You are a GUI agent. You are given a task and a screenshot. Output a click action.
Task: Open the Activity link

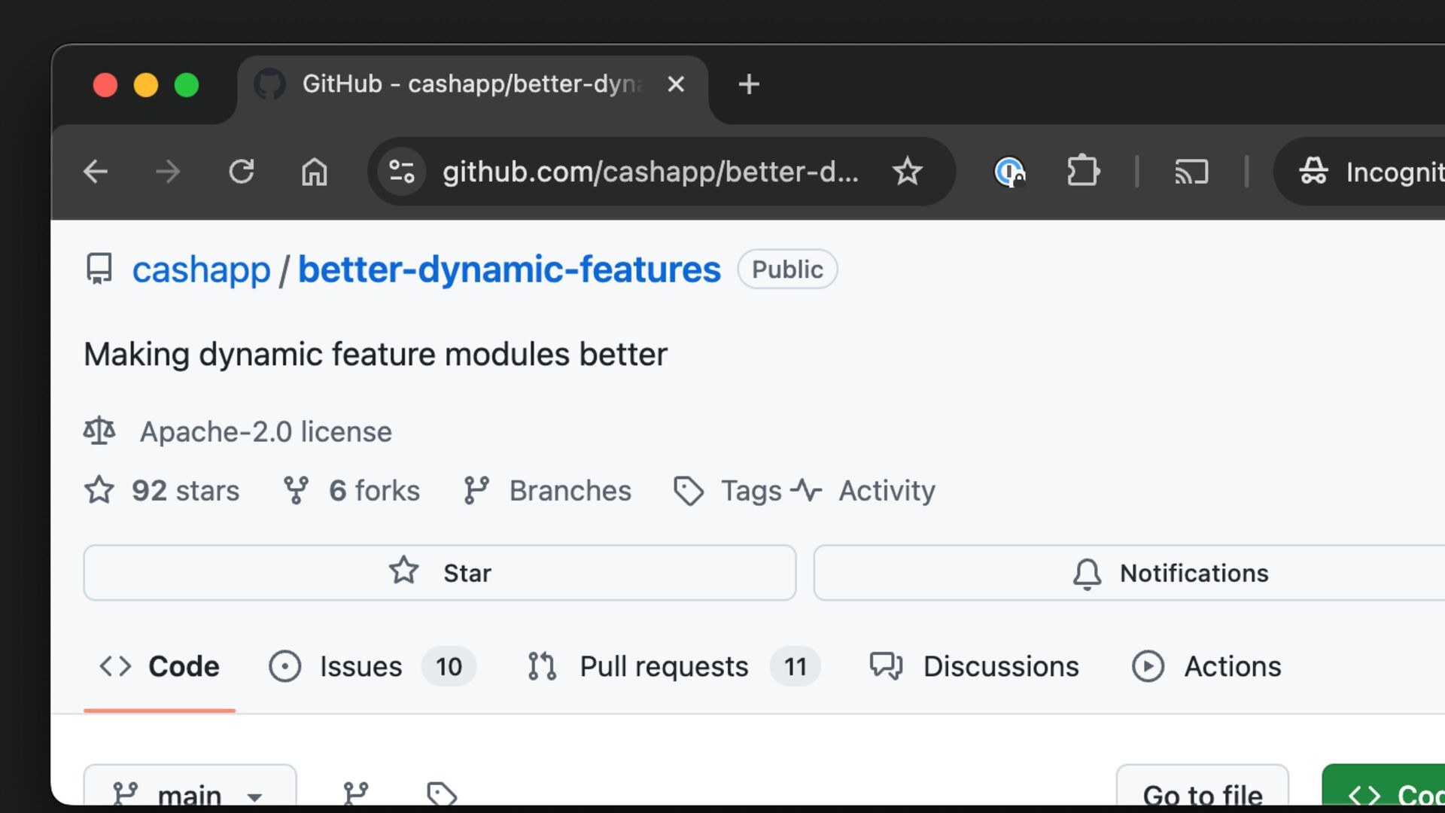(887, 491)
